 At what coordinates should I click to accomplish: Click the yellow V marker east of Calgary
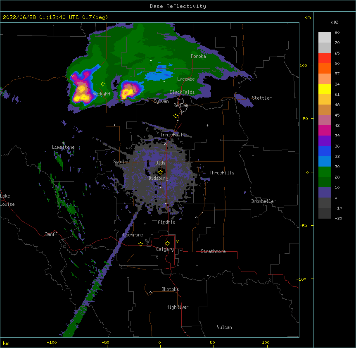coord(177,241)
